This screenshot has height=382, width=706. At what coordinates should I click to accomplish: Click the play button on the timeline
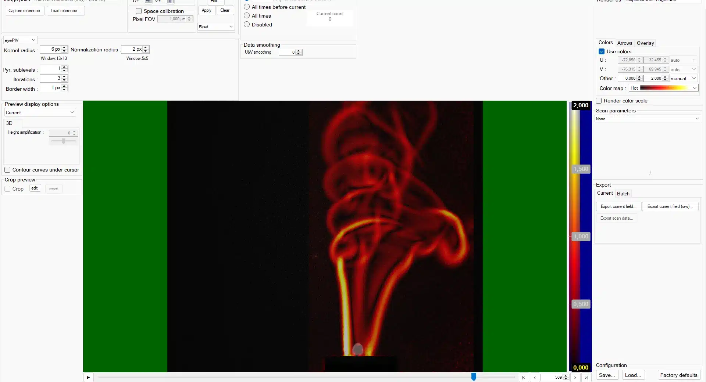coord(88,377)
